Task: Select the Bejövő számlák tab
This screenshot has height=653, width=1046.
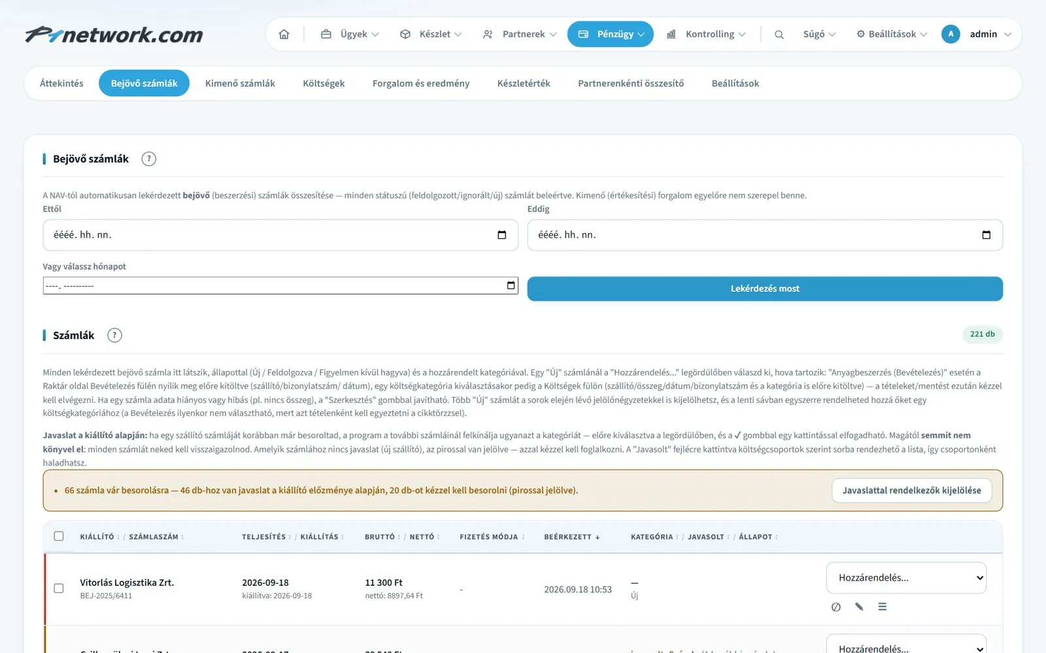Action: pos(144,84)
